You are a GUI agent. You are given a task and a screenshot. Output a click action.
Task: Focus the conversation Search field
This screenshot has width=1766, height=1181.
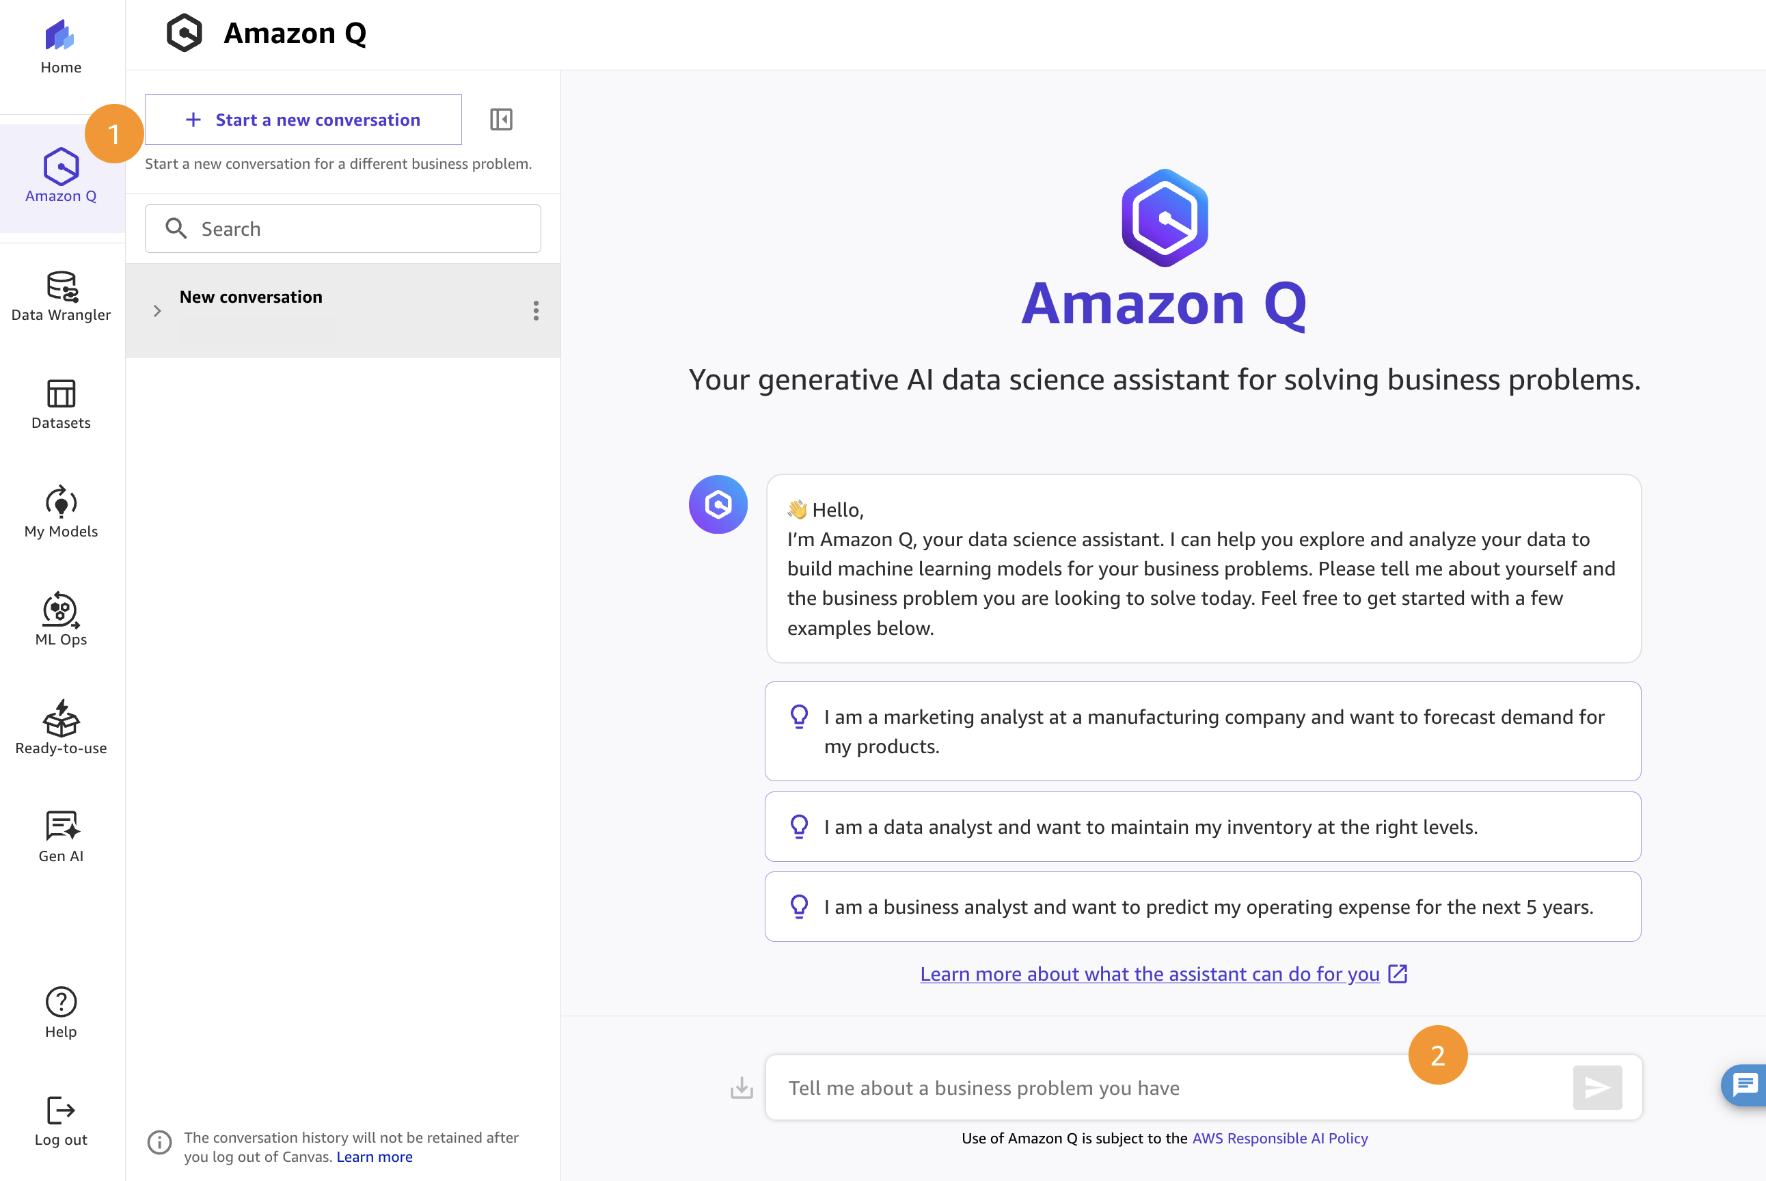342,229
